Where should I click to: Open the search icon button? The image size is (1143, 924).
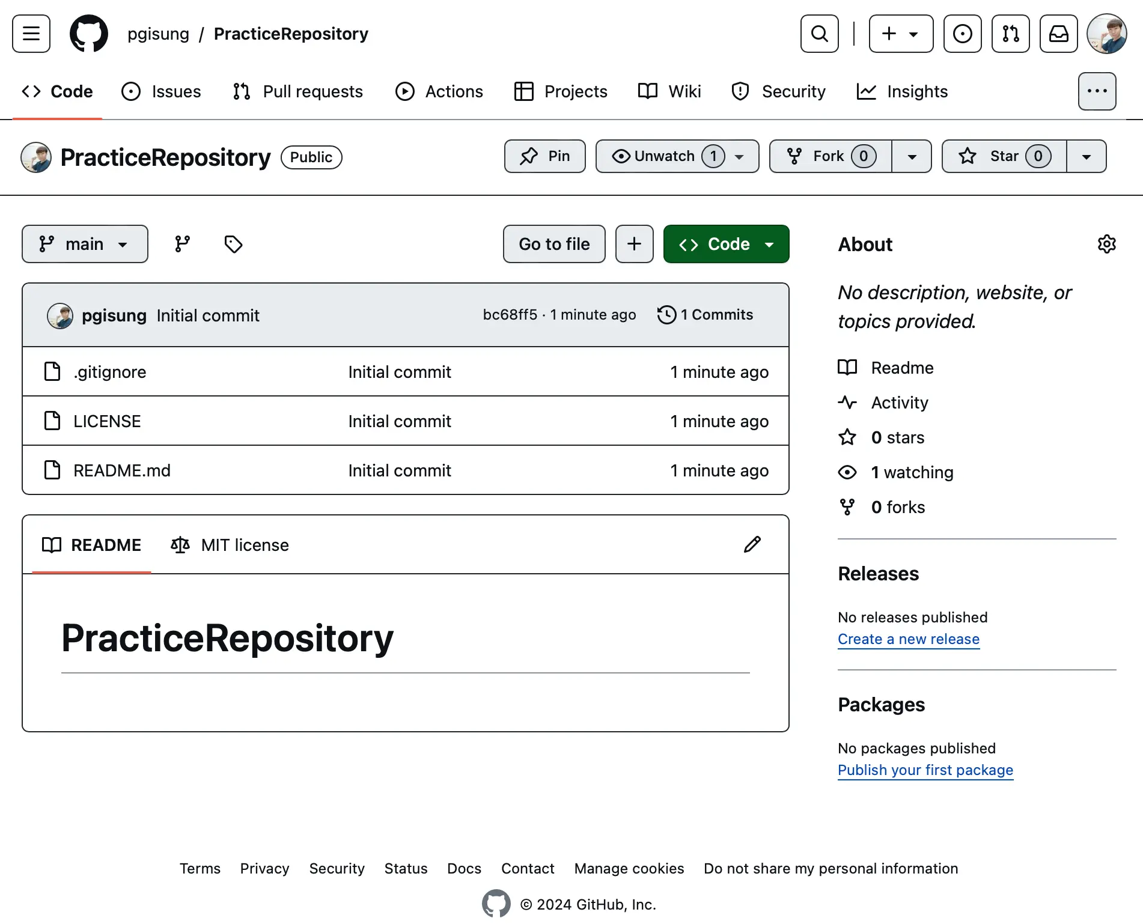click(x=820, y=34)
